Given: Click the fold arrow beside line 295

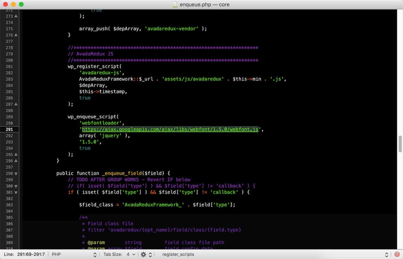Looking at the screenshot, I should [x=16, y=154].
